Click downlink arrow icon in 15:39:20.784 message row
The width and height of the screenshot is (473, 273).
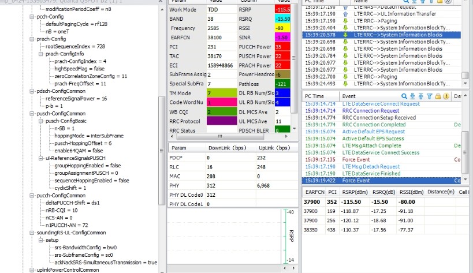pos(345,56)
